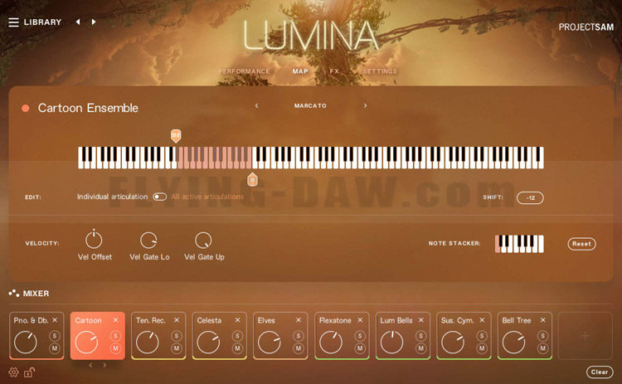Solo the Elves channel
This screenshot has height=384, width=622.
tap(299, 336)
